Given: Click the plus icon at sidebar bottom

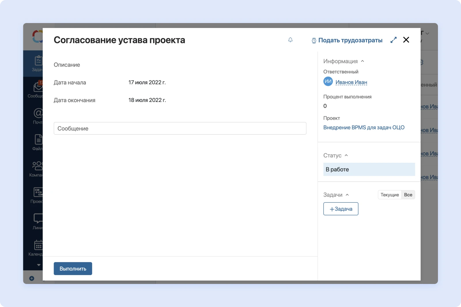Looking at the screenshot, I should (32, 278).
